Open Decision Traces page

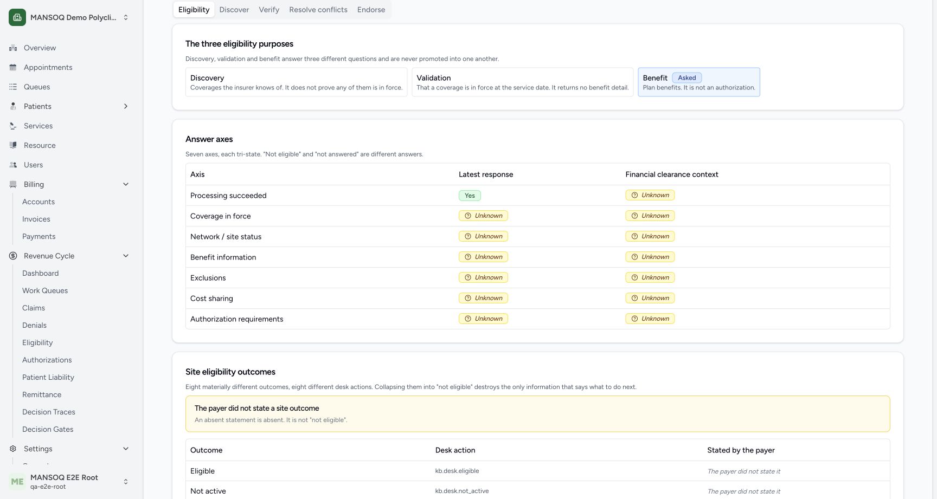49,412
